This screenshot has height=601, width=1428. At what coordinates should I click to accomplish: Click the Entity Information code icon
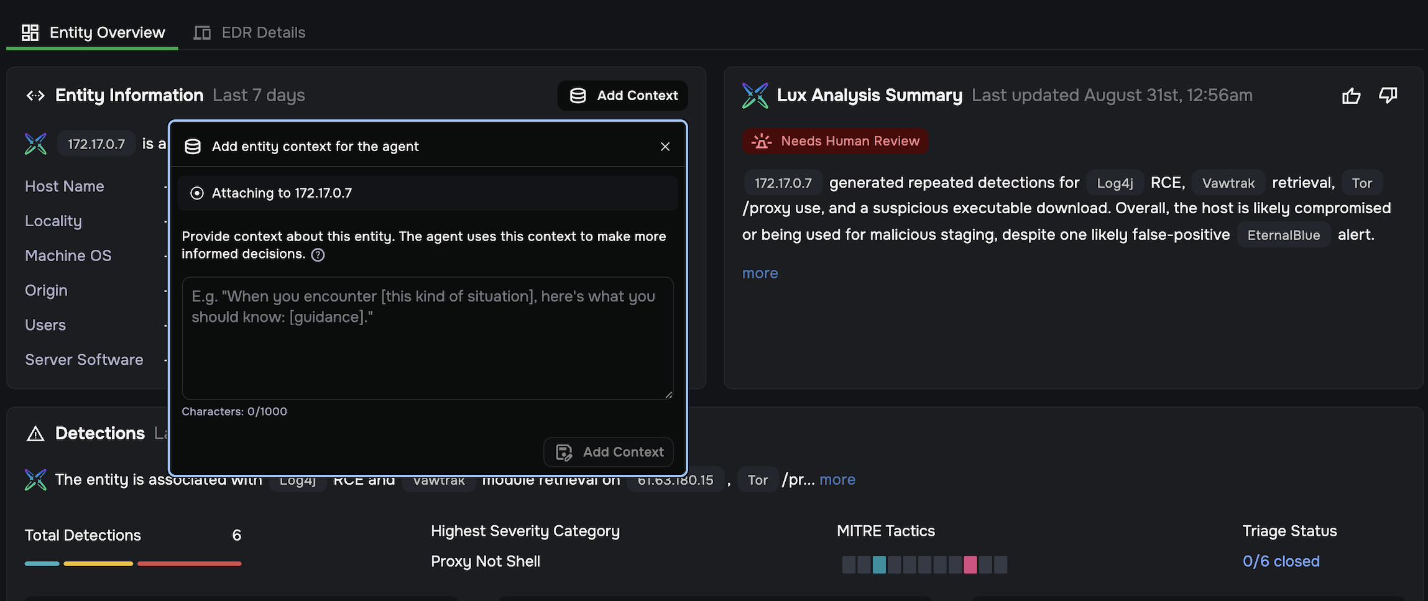click(35, 96)
